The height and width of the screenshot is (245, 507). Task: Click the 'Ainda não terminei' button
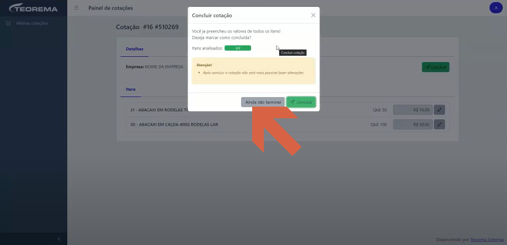click(x=263, y=102)
